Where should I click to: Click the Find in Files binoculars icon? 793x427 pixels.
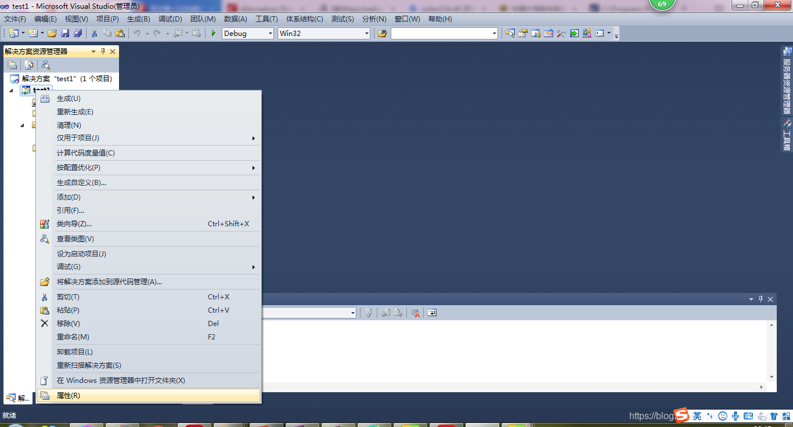[382, 33]
